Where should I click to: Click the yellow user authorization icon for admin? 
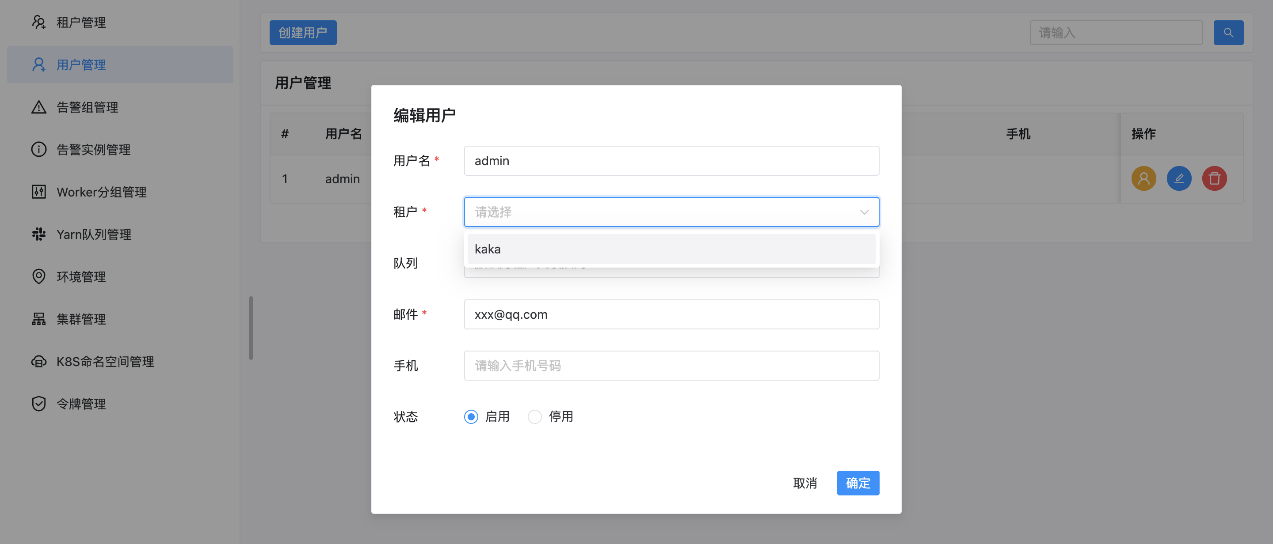[1143, 178]
